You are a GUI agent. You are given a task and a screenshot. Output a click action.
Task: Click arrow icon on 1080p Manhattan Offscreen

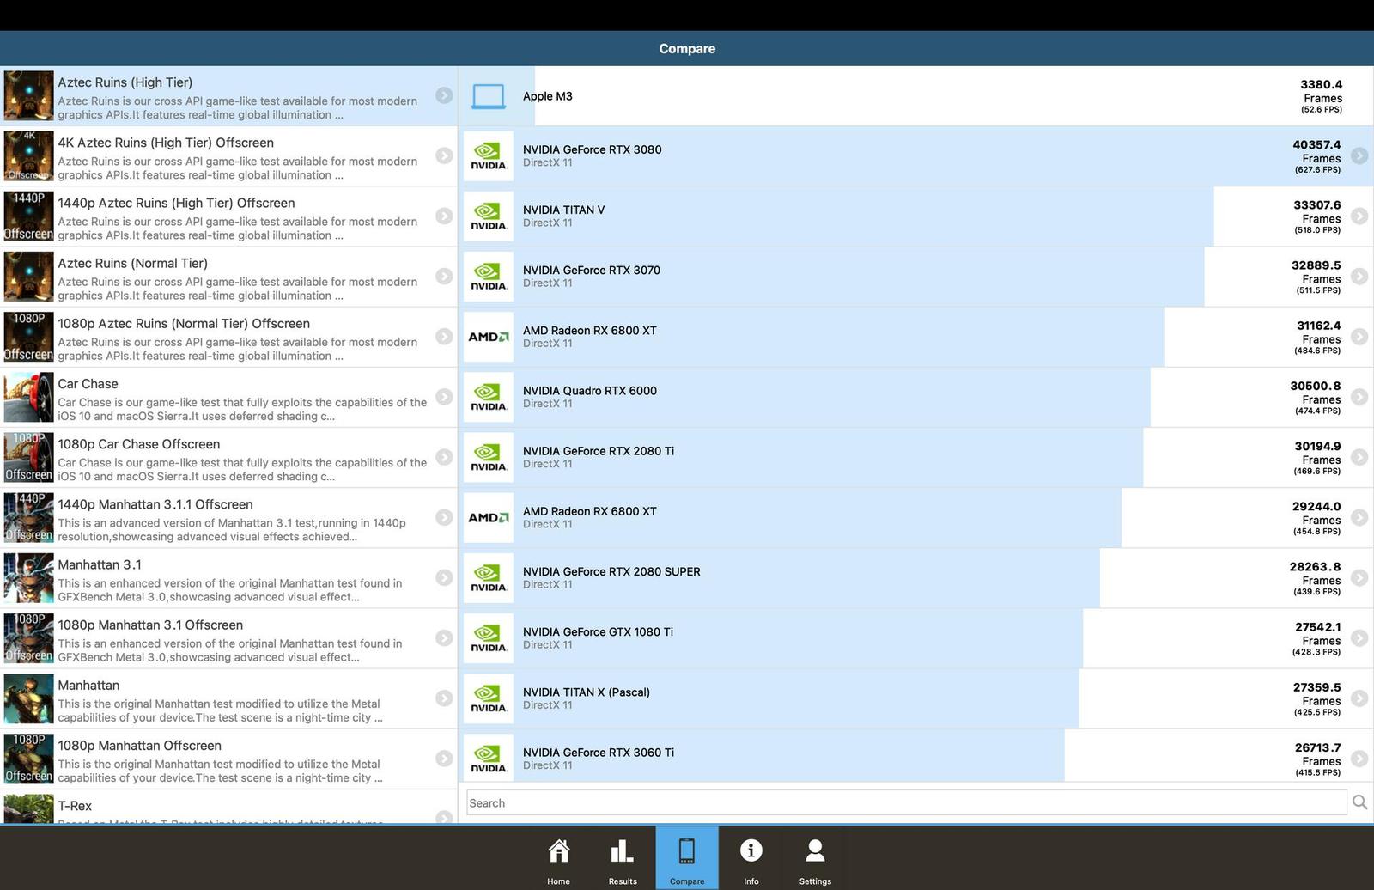pyautogui.click(x=444, y=759)
